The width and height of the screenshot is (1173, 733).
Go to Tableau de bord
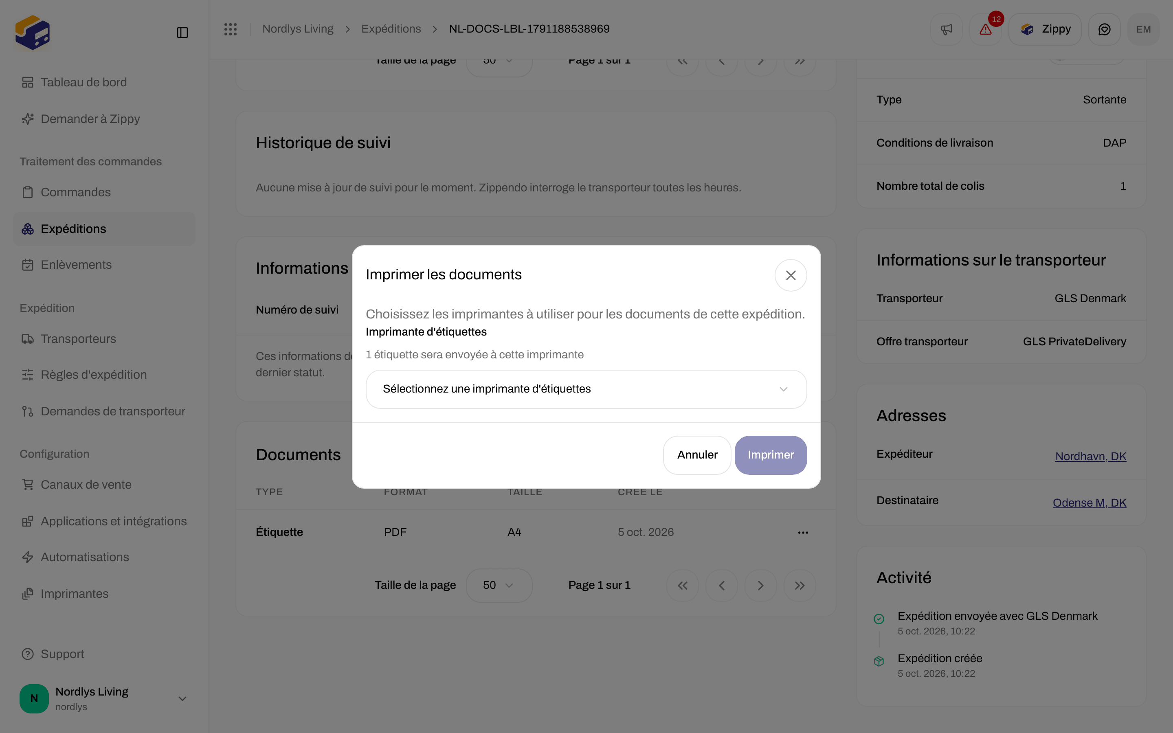104,82
